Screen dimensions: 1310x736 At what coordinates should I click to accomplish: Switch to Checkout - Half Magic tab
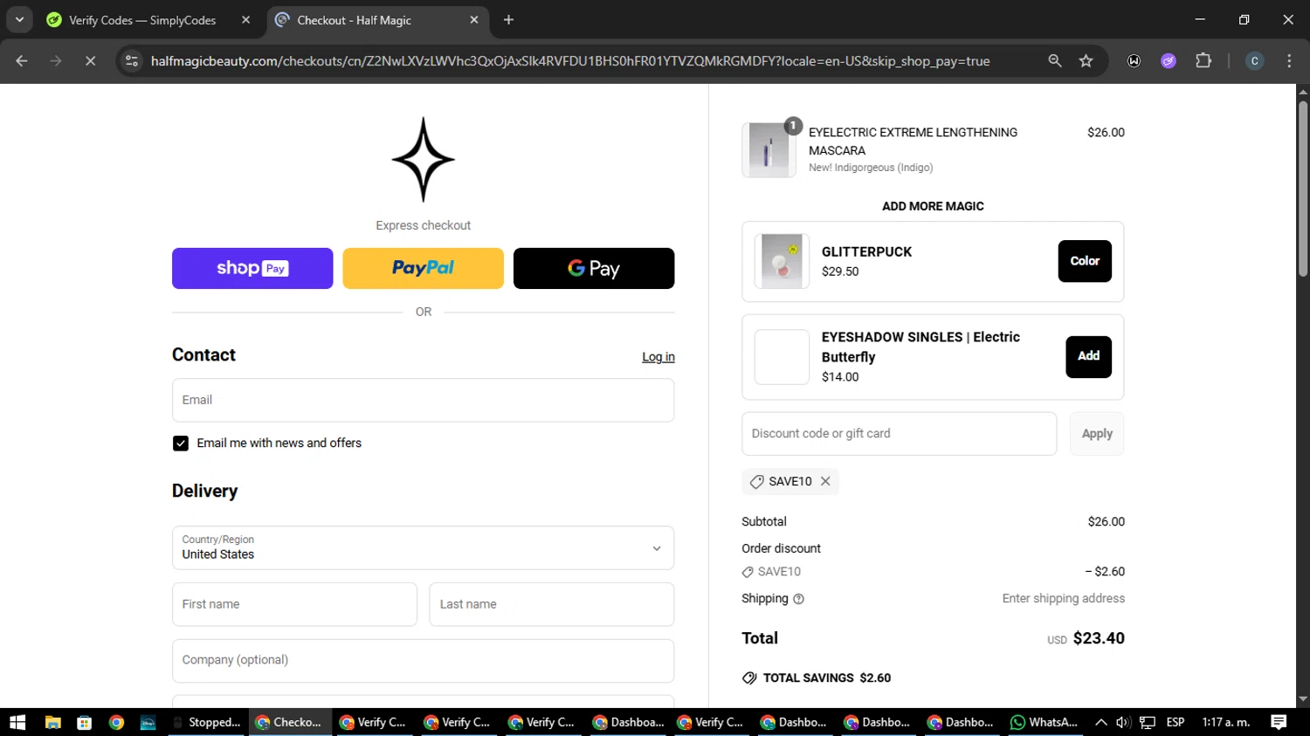tap(354, 20)
